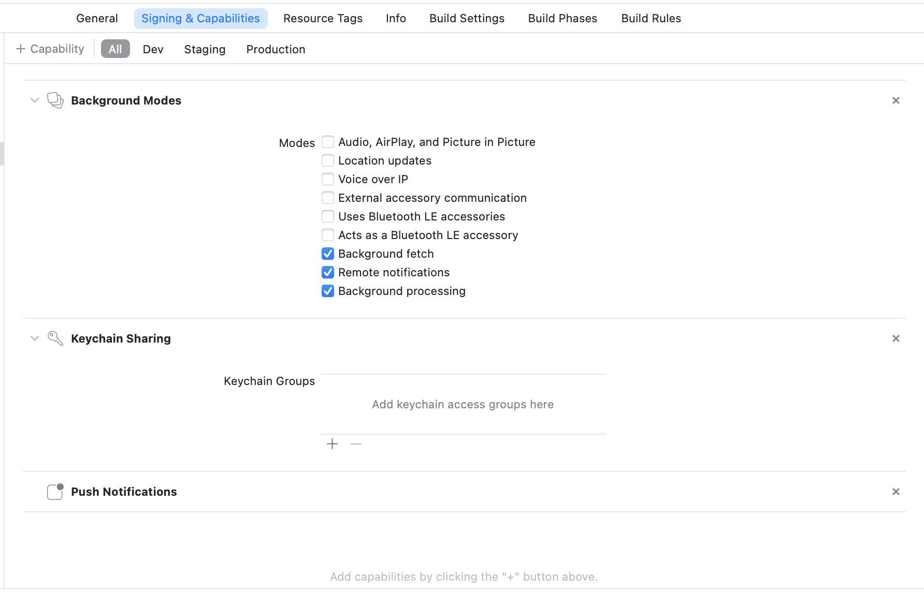924x592 pixels.
Task: Filter capabilities by Staging configuration
Action: click(x=205, y=50)
